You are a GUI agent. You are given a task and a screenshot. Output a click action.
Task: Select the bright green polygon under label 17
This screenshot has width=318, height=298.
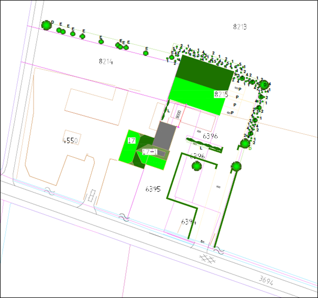(130, 146)
